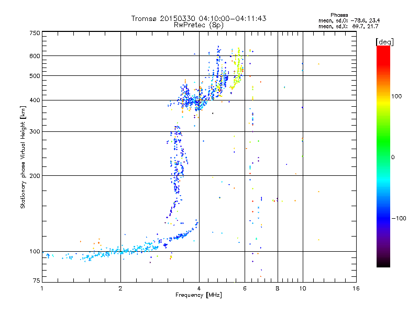
Task: Click y-axis tick label '400'
Action: [x=35, y=100]
